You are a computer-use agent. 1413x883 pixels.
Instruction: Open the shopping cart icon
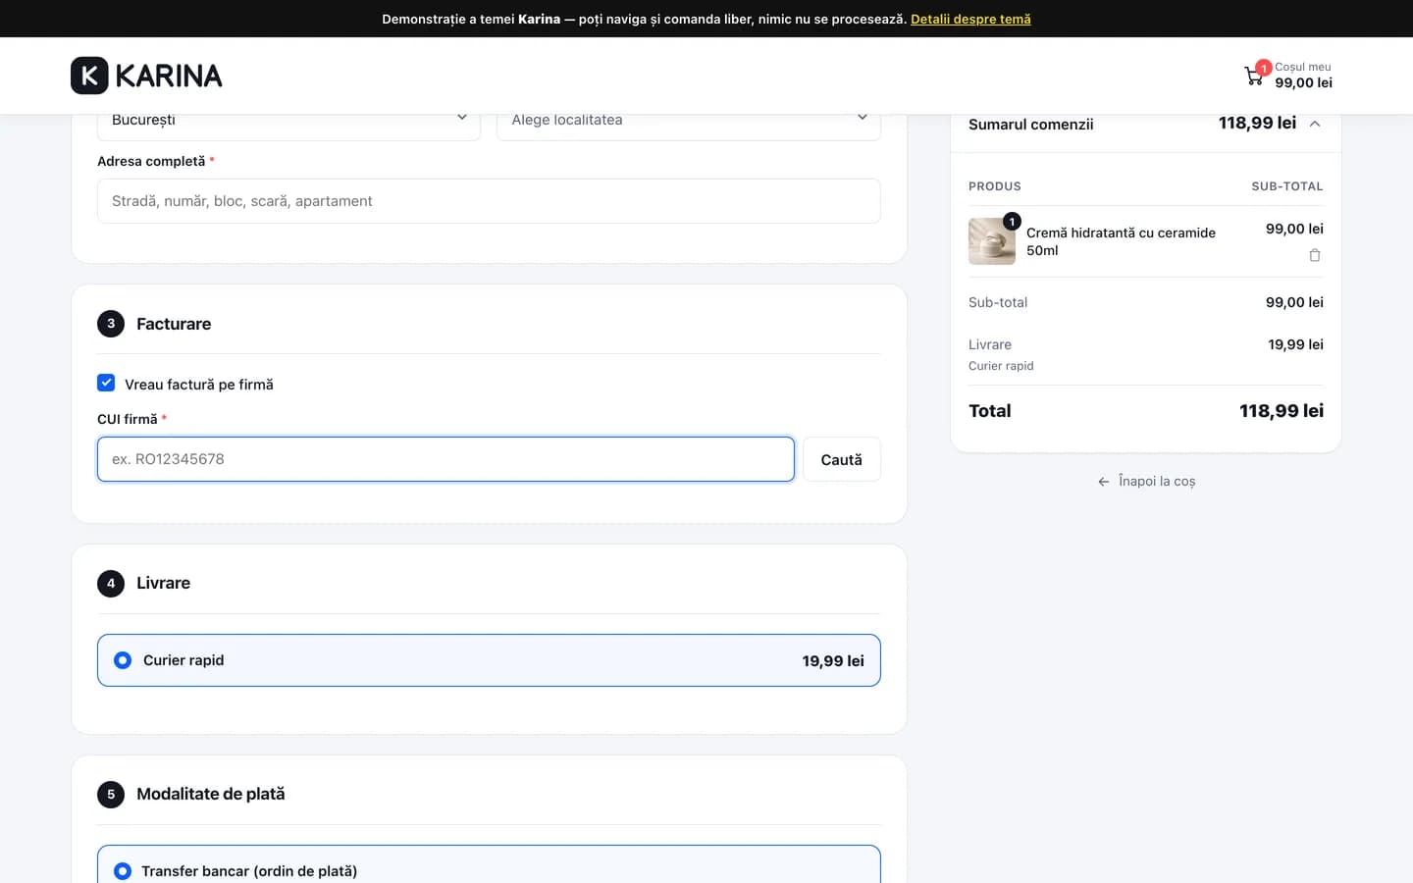1254,76
